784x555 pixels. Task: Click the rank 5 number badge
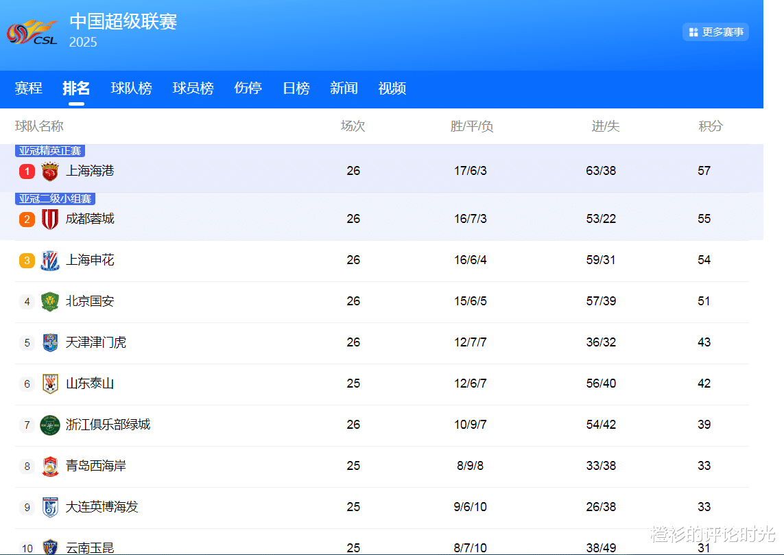tap(27, 342)
